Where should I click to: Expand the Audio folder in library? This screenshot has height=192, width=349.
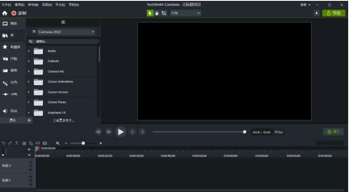(x=29, y=51)
